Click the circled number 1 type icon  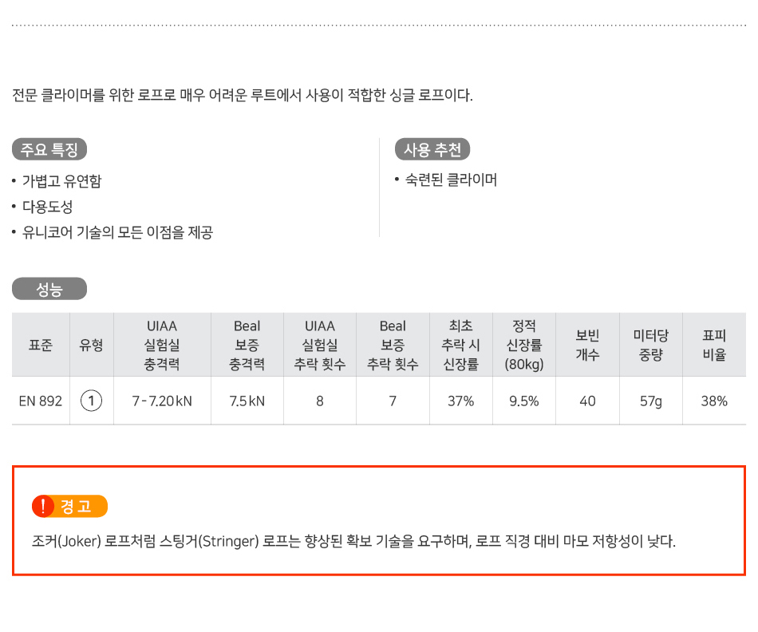91,401
